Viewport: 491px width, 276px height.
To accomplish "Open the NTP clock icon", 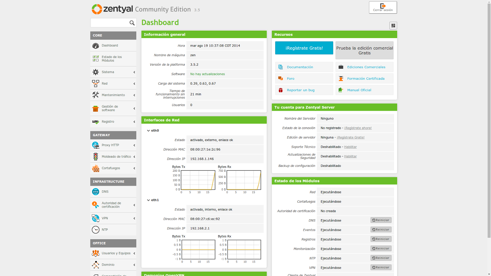I will coord(96,229).
